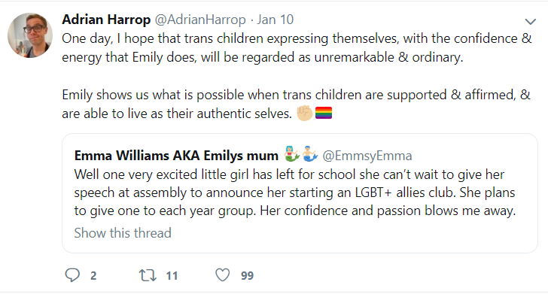The height and width of the screenshot is (294, 548).
Task: Click the Adrian Harrop display name
Action: [106, 20]
